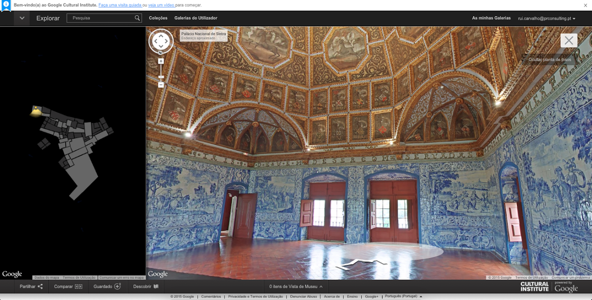Pan the view up using compass arrow
This screenshot has width=592, height=300.
tap(161, 35)
